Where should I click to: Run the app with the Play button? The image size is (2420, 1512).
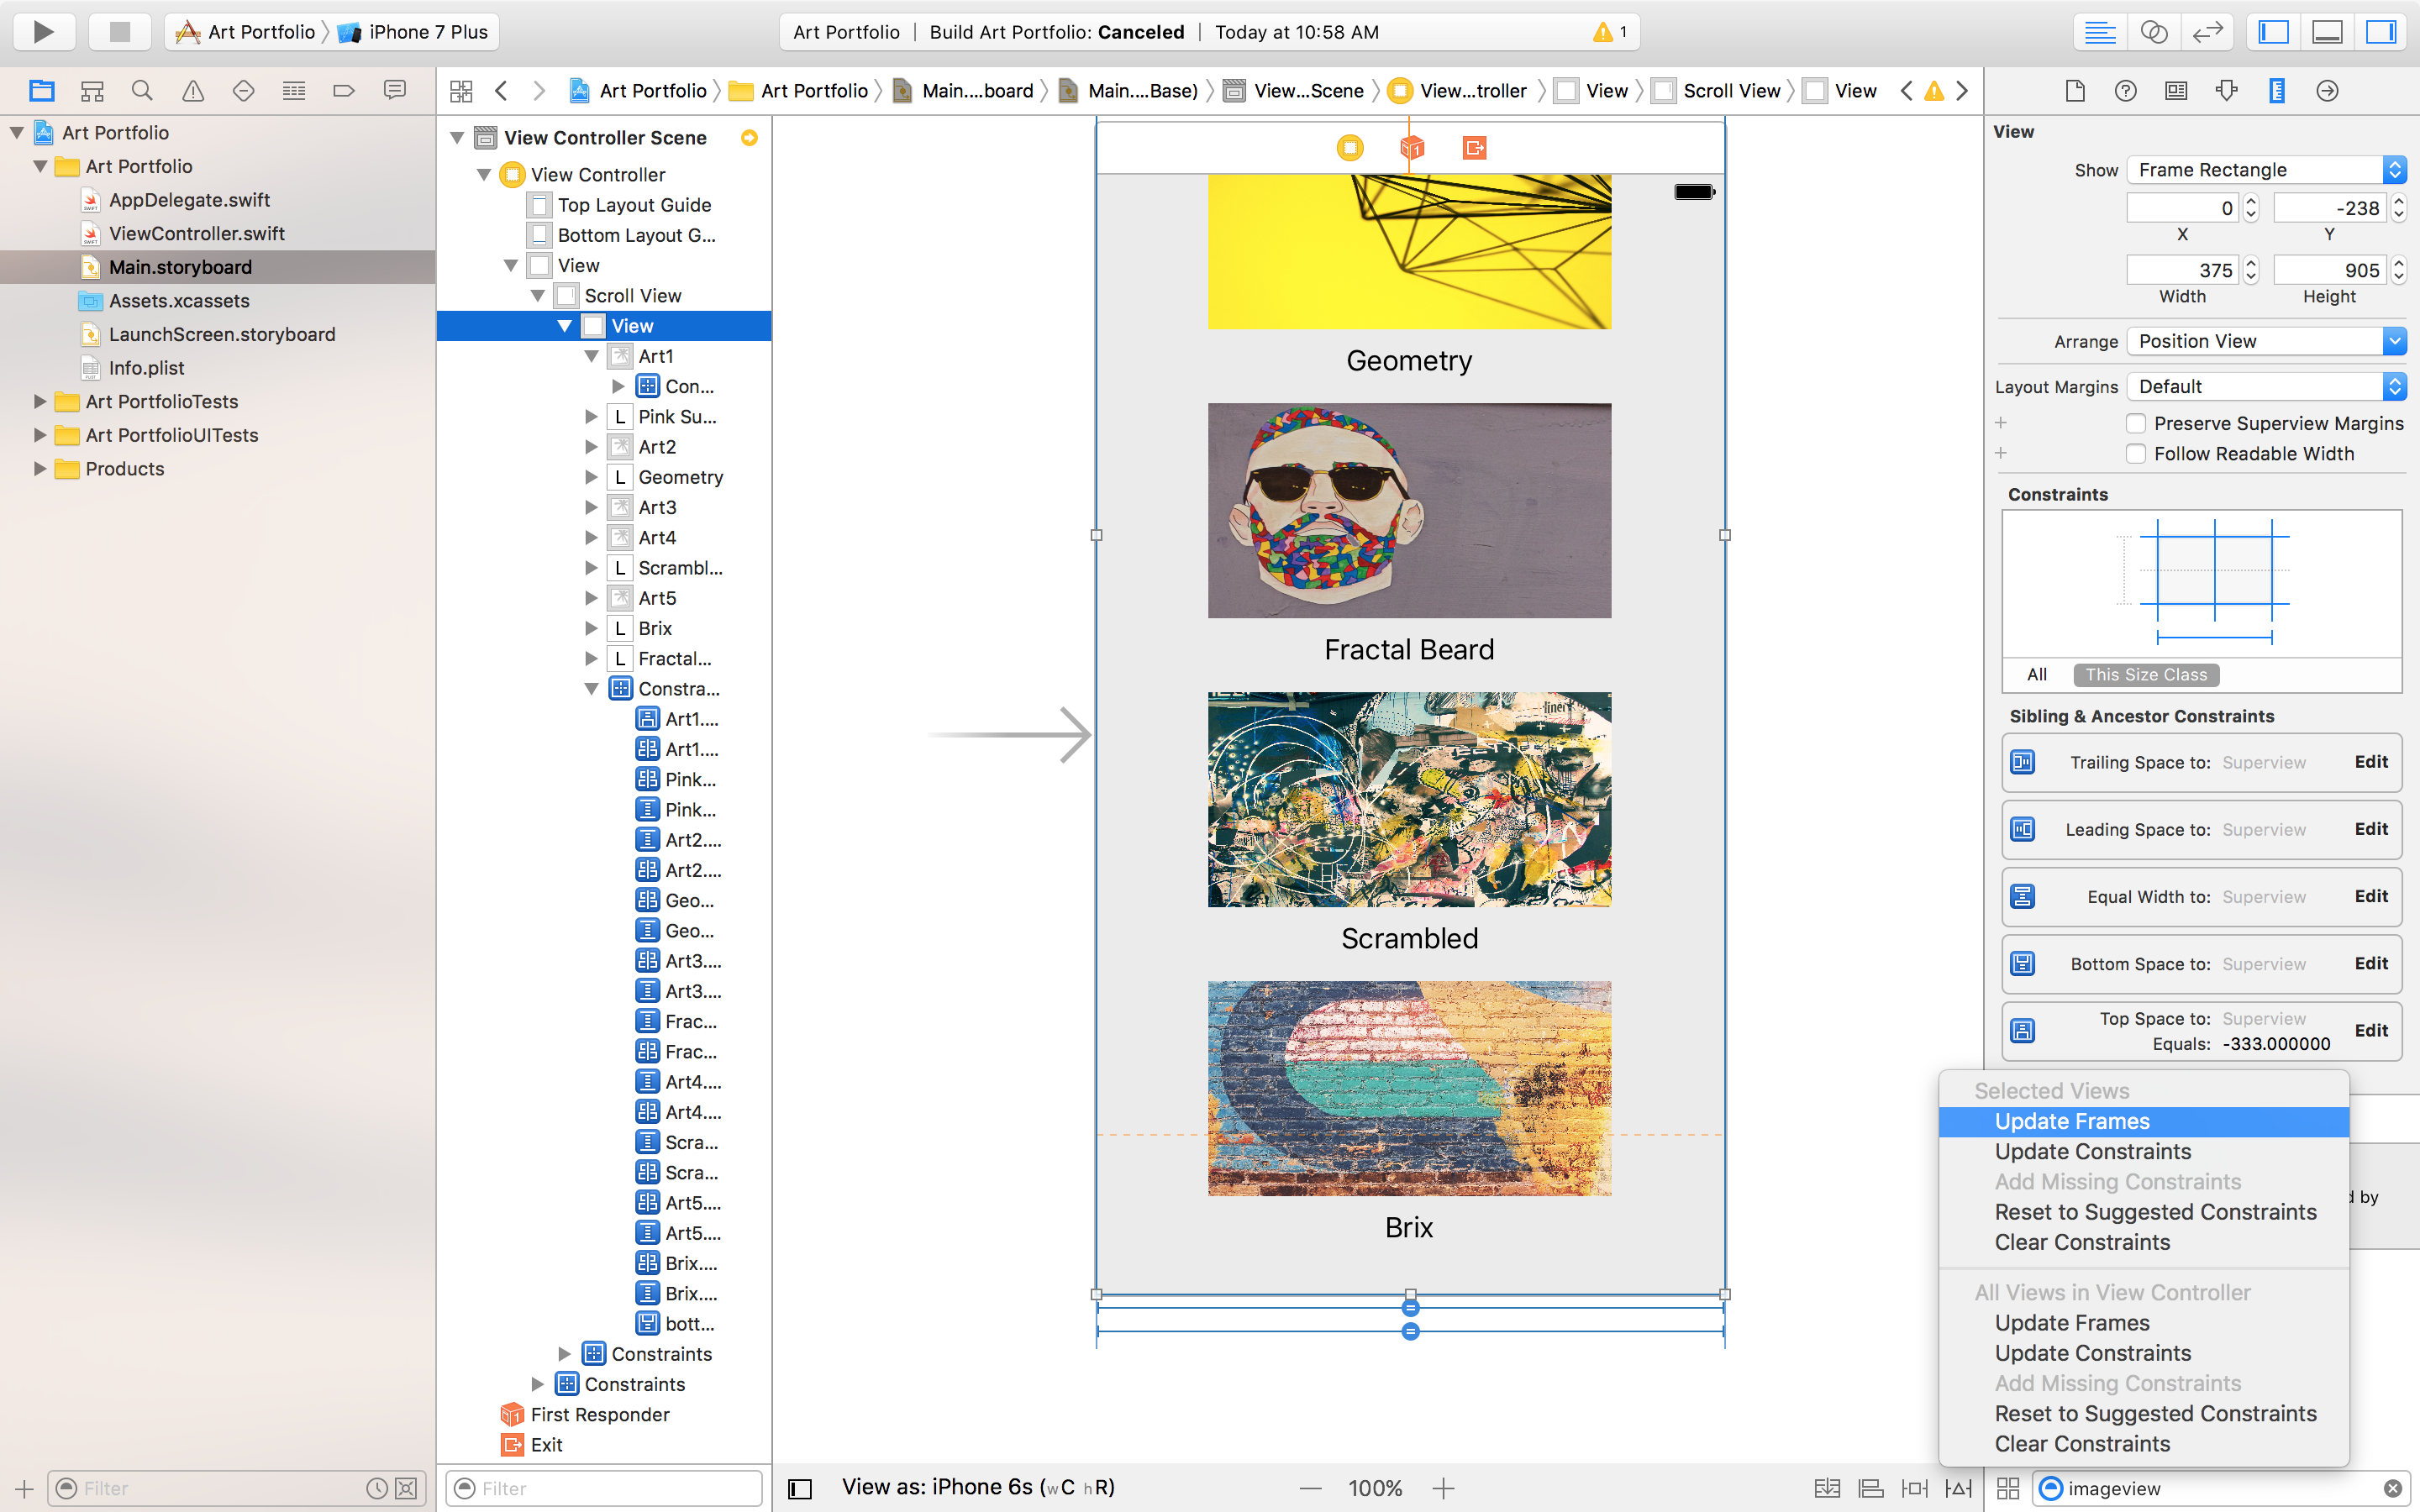[44, 31]
